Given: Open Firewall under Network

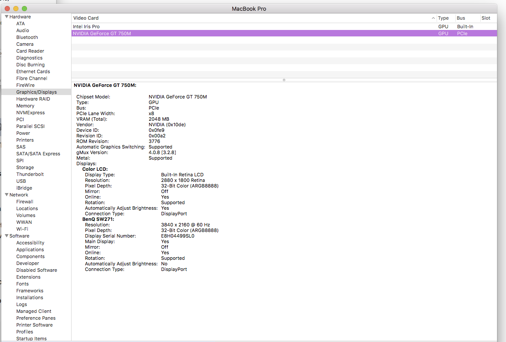Looking at the screenshot, I should coord(24,202).
